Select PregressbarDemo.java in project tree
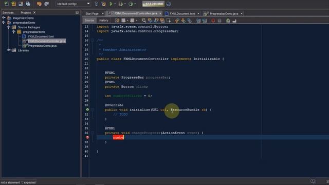This screenshot has width=329, height=185. pos(42,46)
